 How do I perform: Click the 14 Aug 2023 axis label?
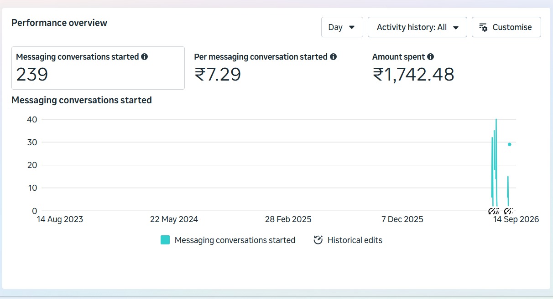pyautogui.click(x=60, y=219)
